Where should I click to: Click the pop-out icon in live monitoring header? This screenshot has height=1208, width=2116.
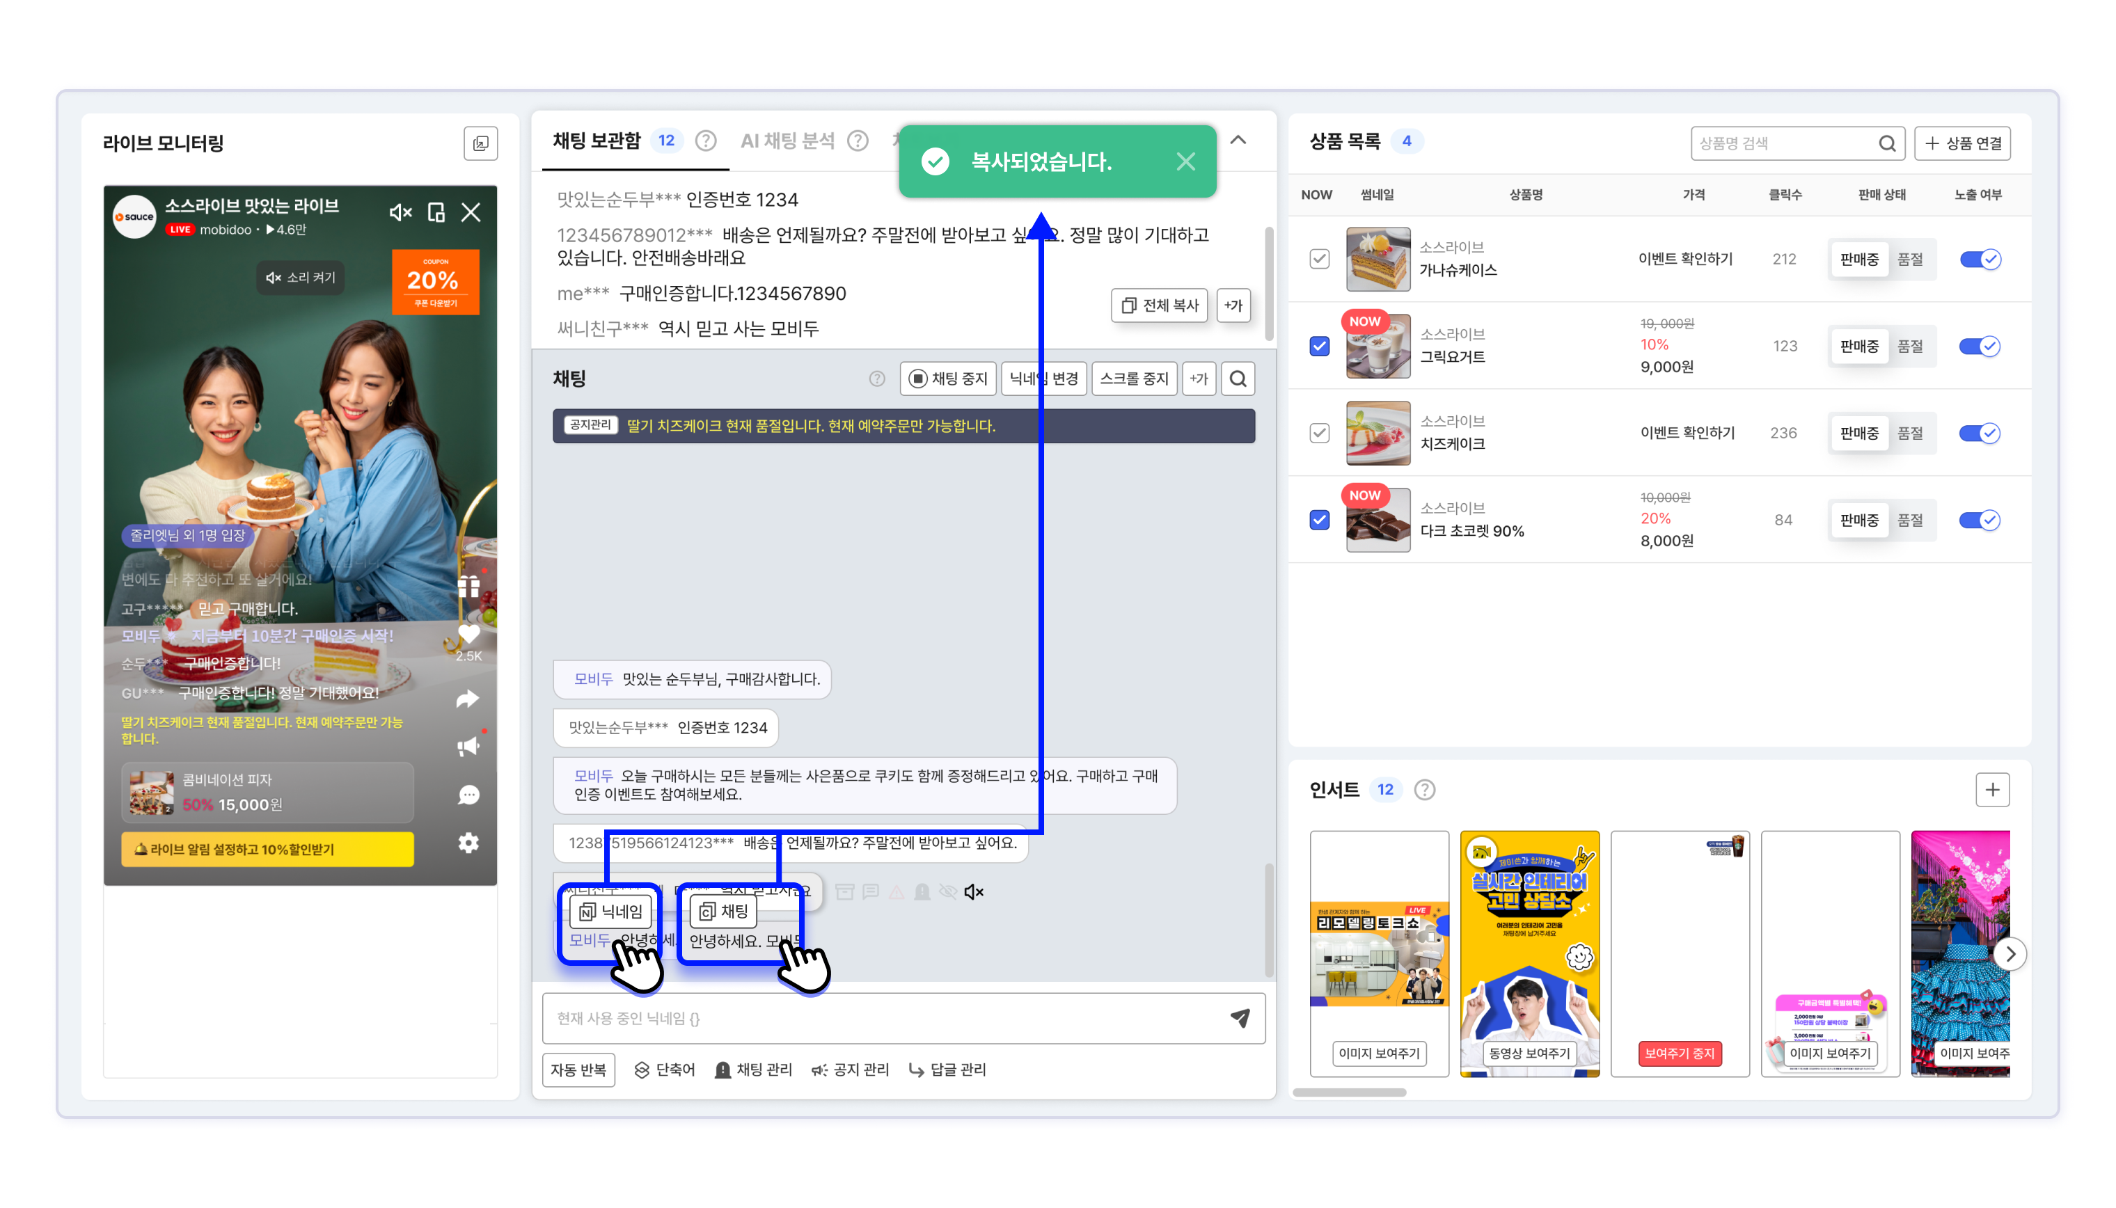[x=480, y=143]
